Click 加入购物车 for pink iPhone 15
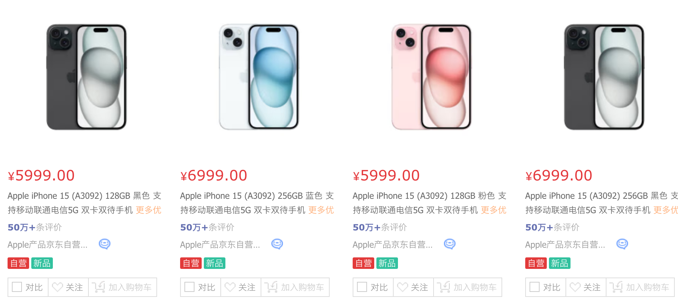The image size is (678, 307). 468,287
